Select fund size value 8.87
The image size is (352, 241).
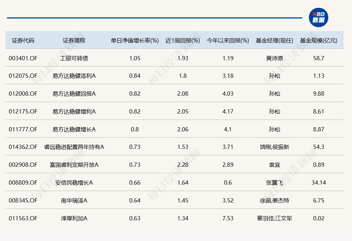pos(319,130)
